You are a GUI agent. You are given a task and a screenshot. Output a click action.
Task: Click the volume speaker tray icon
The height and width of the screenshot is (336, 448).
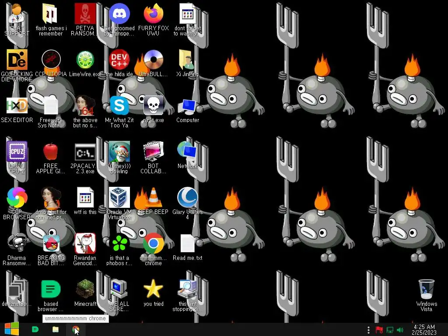pyautogui.click(x=400, y=330)
